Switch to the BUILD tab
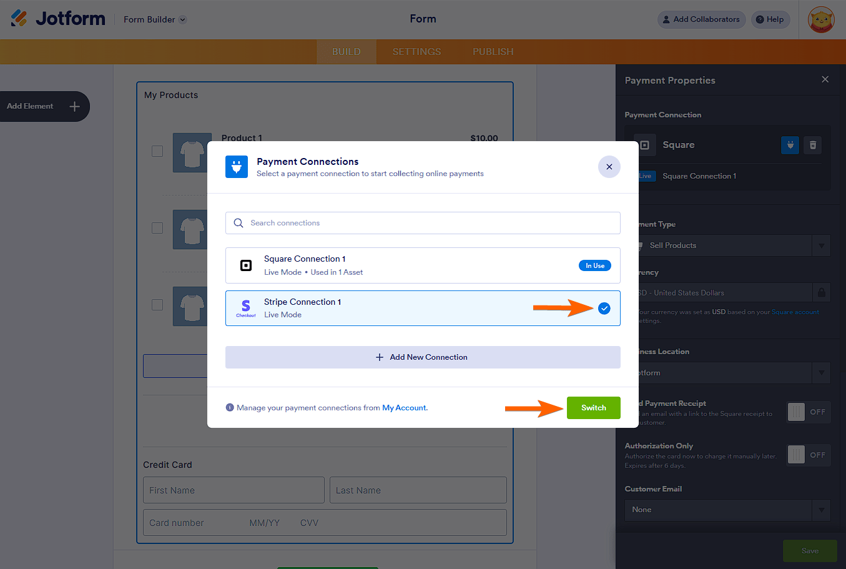 (x=347, y=52)
